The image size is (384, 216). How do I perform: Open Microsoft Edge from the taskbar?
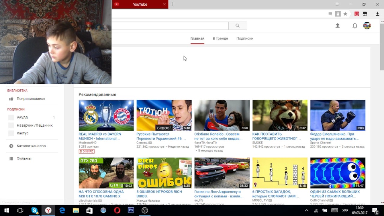[x=62, y=210]
